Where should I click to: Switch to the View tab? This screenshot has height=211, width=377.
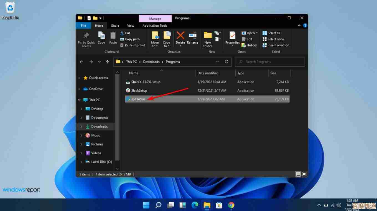[x=131, y=25]
